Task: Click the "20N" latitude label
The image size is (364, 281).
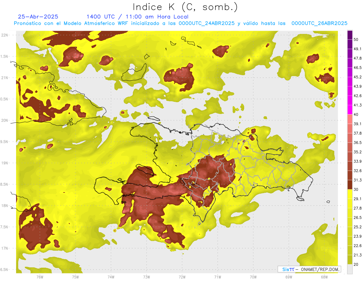Action: coord(5,120)
